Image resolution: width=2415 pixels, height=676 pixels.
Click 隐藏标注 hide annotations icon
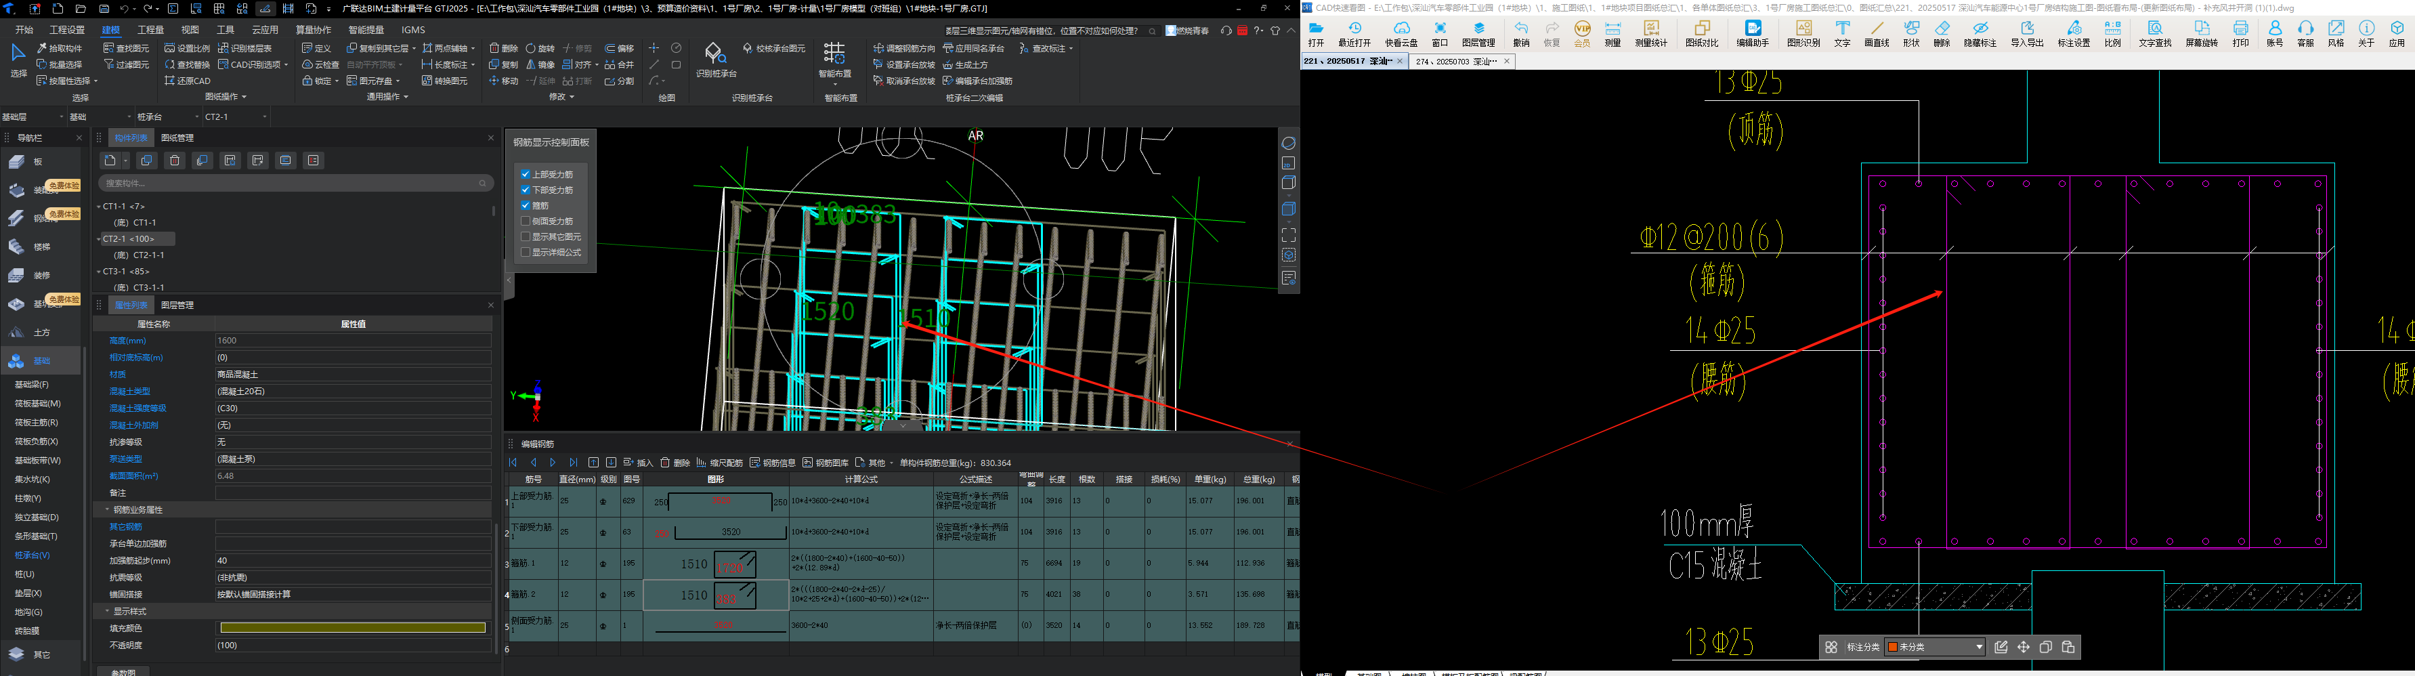coord(1980,34)
